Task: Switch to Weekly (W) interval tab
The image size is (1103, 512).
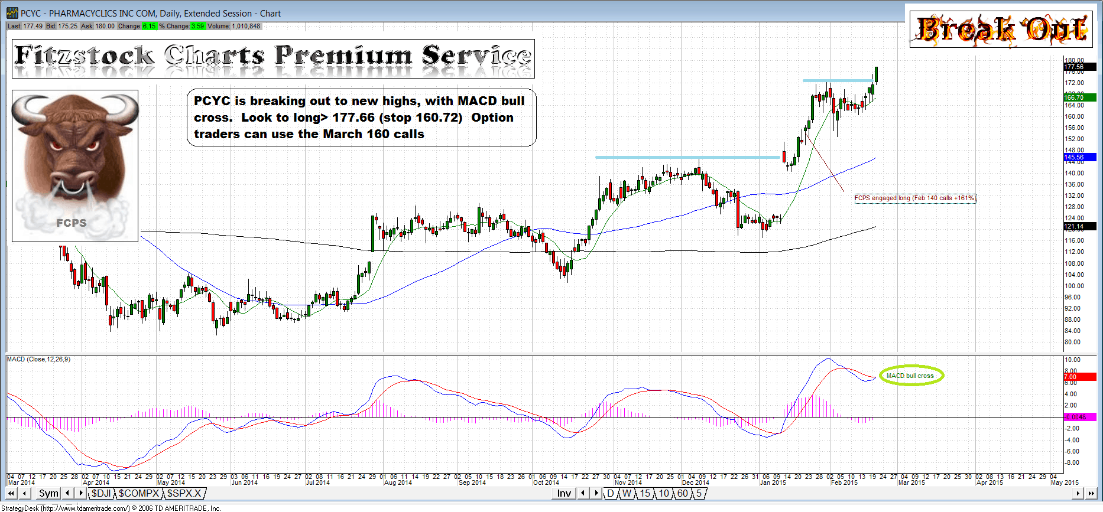Action: pos(627,493)
